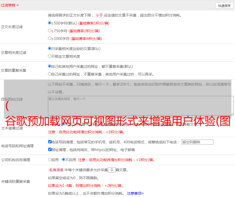
Task: Expand the 注意事项 notes link
Action: 135,193
